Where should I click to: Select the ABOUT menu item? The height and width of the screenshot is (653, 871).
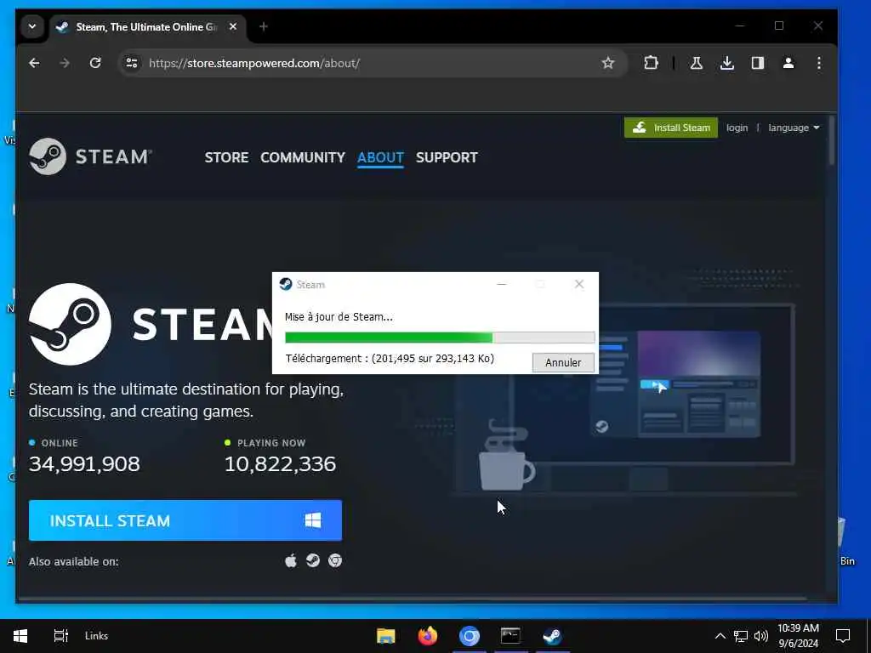pos(380,157)
